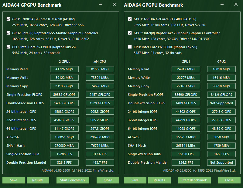Select the 3058 MB/s AES-256 value
243x188 pixels.
coord(221,137)
